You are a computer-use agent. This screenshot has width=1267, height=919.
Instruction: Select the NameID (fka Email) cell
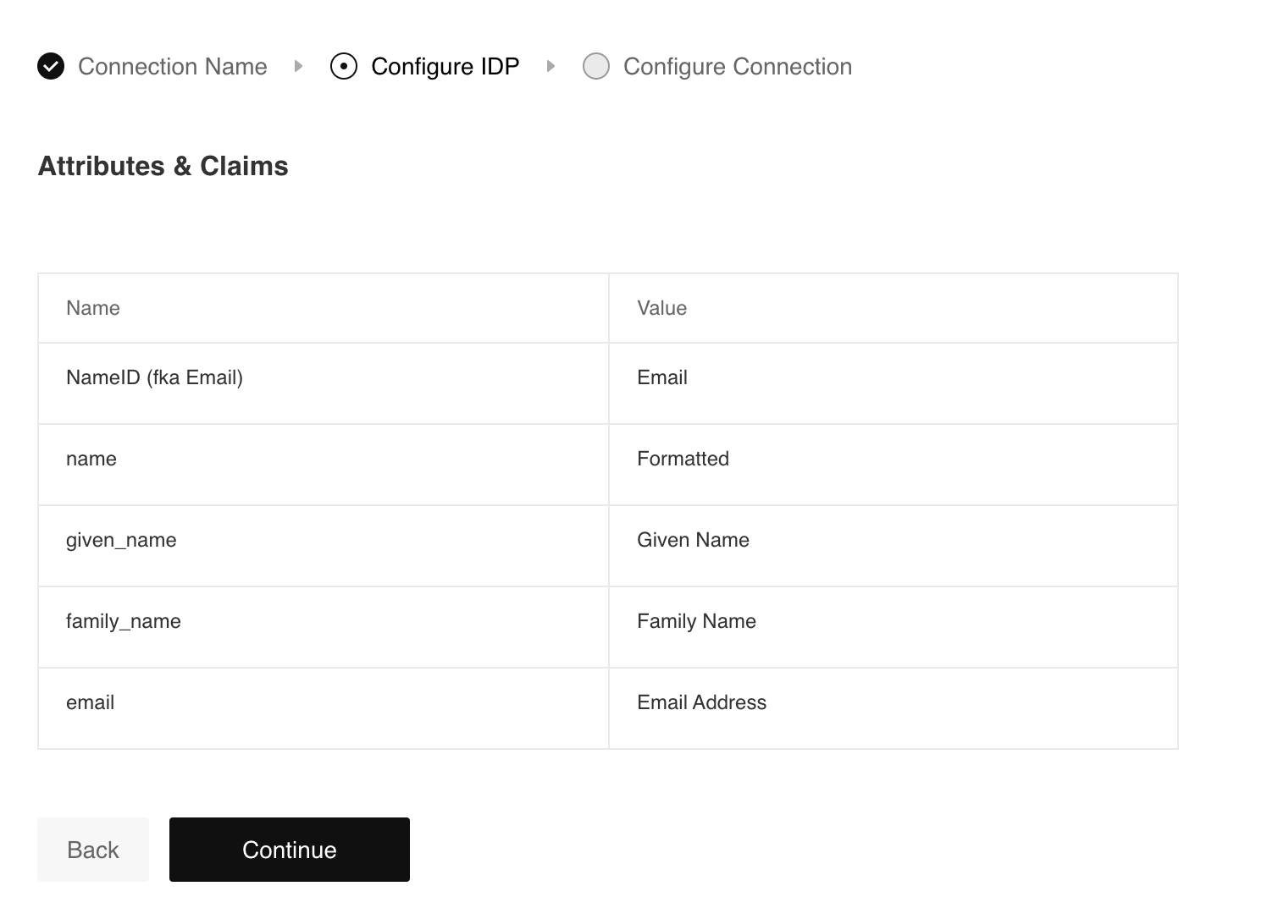(154, 377)
